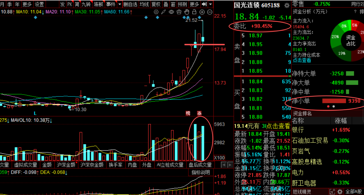Screen dimensions: 364x195
Task: Activate the hand pan tool
Action: (187, 12)
